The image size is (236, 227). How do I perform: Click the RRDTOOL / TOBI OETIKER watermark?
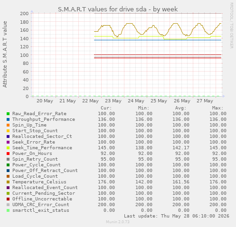point(231,26)
